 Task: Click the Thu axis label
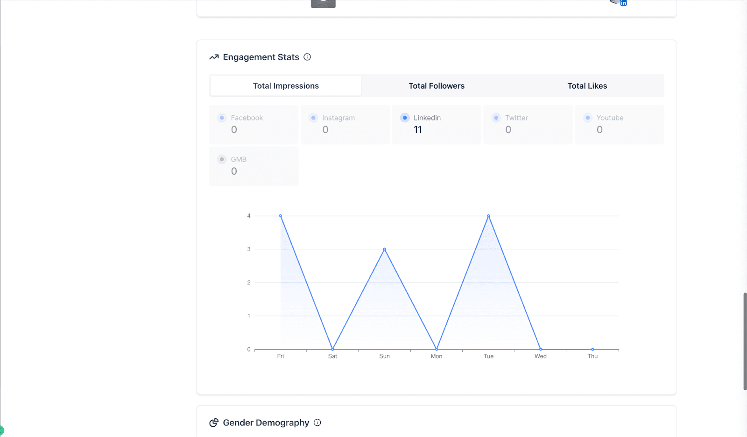pyautogui.click(x=592, y=356)
